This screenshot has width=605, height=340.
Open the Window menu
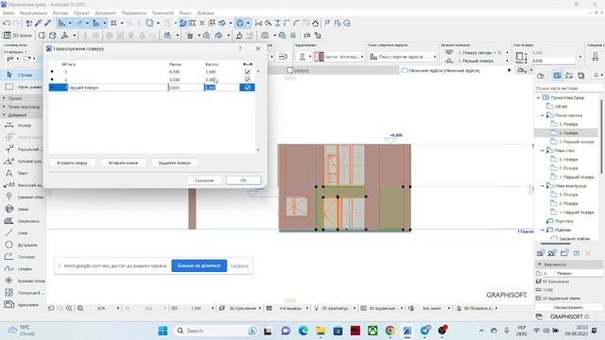[x=185, y=12]
